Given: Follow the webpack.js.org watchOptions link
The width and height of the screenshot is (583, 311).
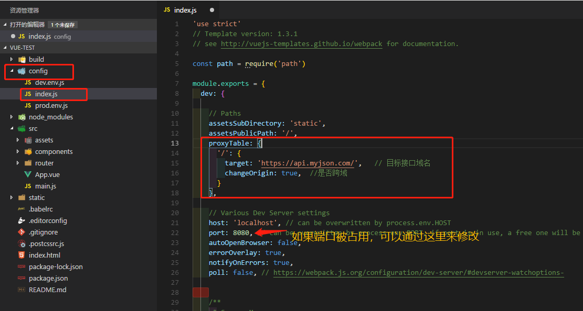Looking at the screenshot, I should (418, 273).
